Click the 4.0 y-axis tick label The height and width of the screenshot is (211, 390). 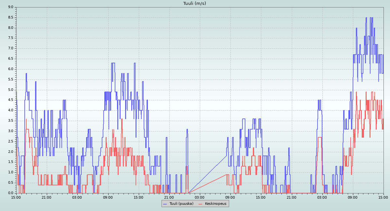(x=10, y=110)
